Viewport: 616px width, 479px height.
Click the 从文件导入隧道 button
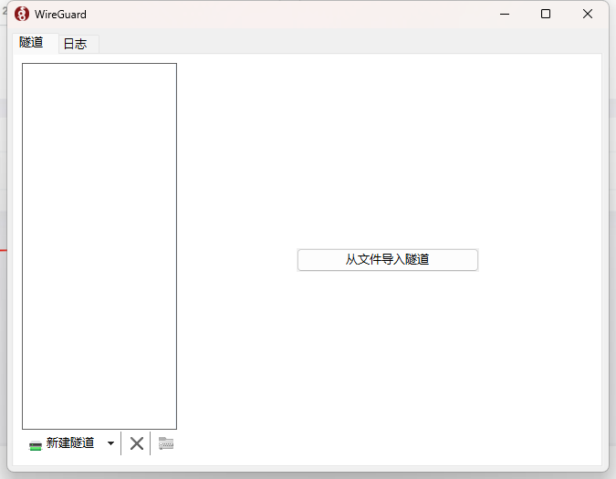[387, 259]
